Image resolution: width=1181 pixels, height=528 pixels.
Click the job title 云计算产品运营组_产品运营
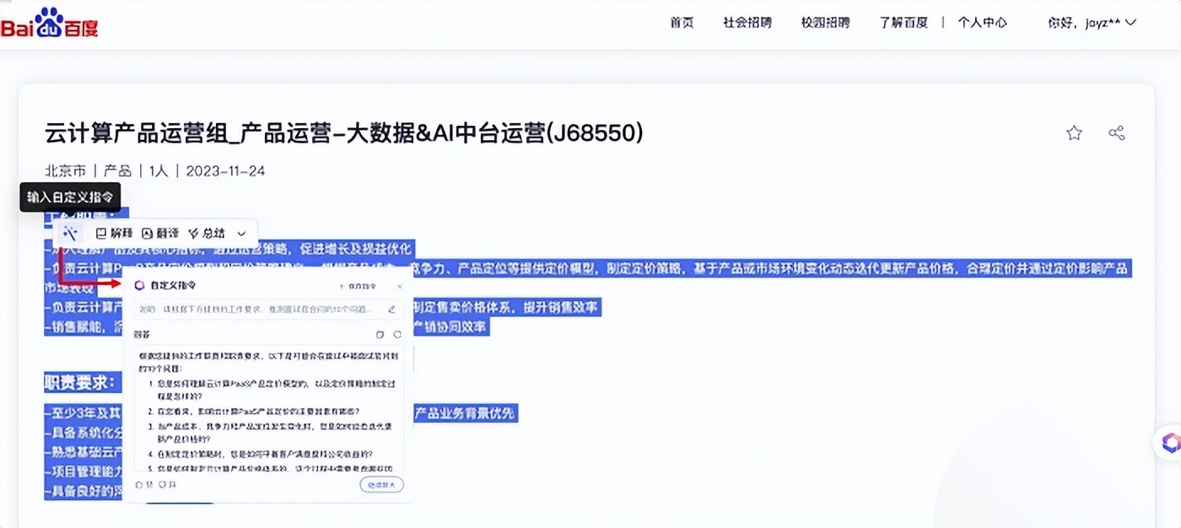[x=343, y=132]
